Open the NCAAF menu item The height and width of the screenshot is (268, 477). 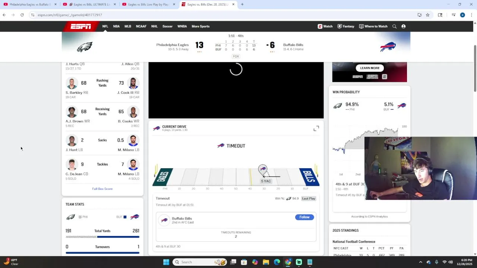coord(141,26)
